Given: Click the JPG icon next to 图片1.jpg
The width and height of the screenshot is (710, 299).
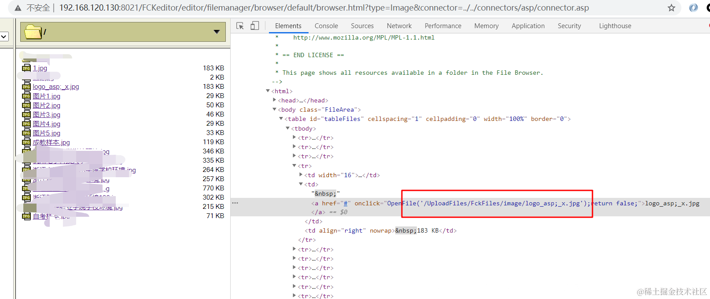Looking at the screenshot, I should tap(26, 96).
